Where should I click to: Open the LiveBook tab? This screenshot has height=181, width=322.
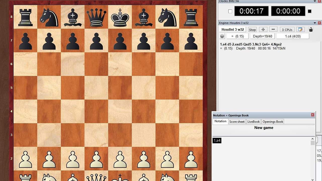coord(253,122)
